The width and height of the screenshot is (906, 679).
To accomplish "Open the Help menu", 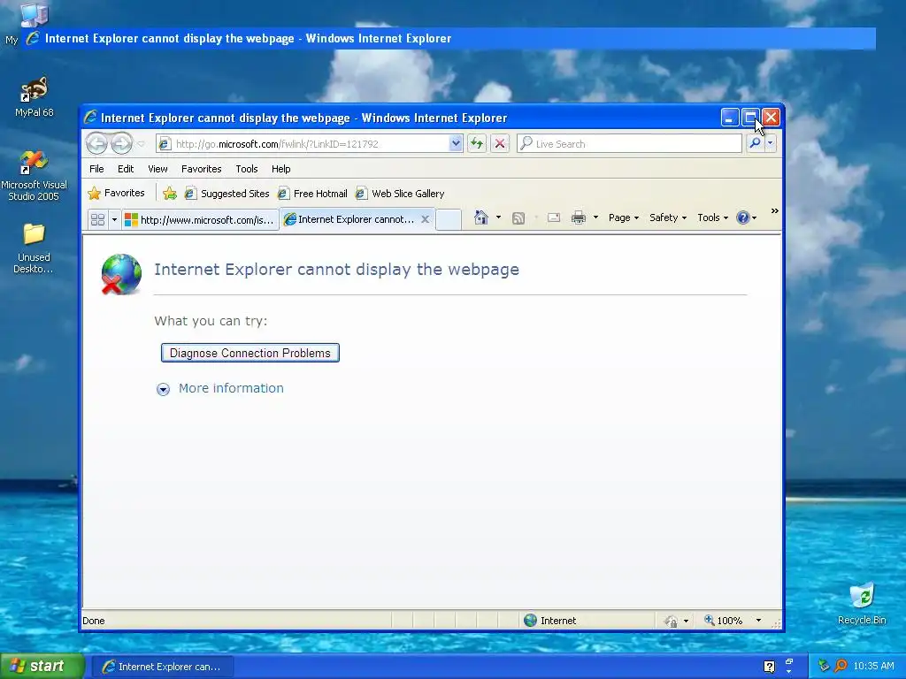I will point(280,169).
